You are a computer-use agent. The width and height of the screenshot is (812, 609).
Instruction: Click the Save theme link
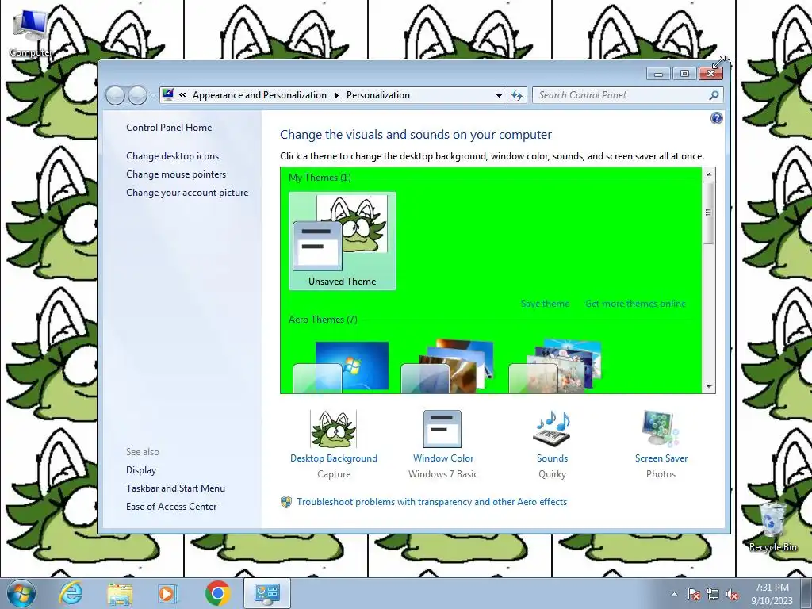(x=545, y=304)
